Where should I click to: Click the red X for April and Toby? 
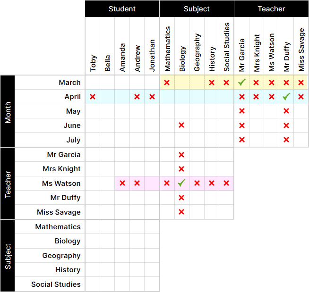click(93, 97)
